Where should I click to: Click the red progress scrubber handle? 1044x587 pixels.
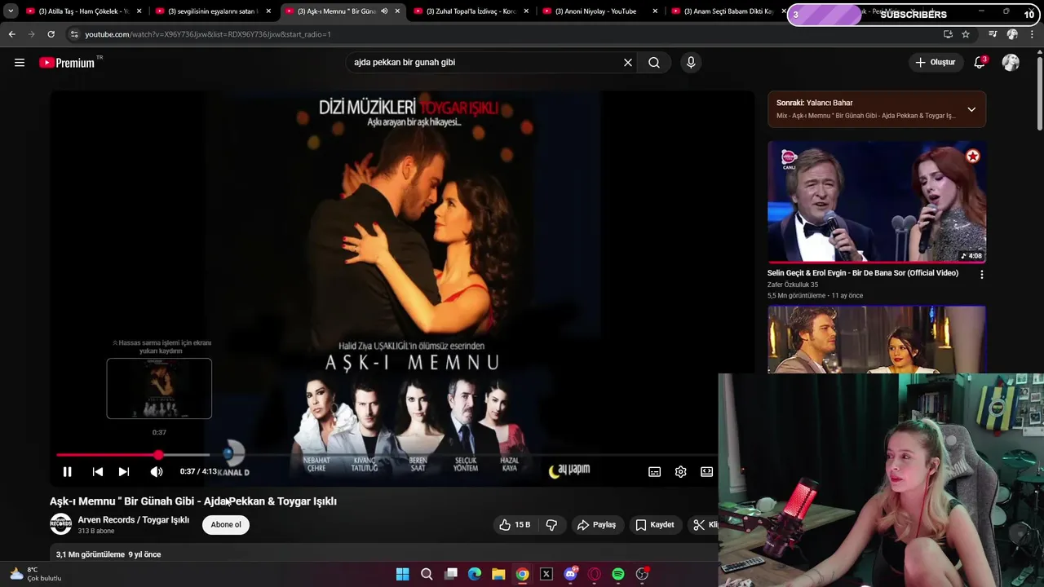158,455
